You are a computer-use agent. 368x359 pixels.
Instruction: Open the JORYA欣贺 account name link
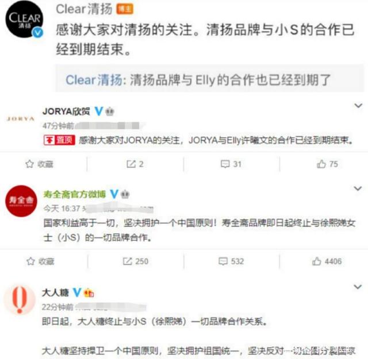66,111
